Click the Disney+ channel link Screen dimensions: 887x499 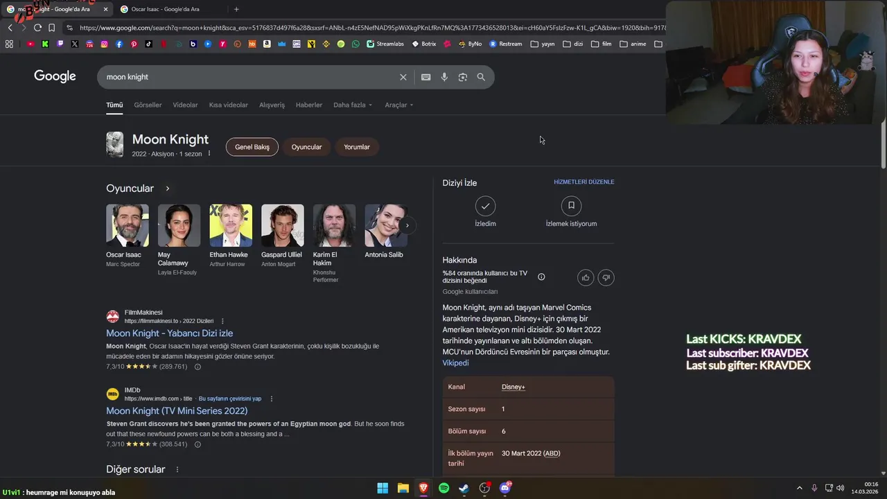point(513,387)
